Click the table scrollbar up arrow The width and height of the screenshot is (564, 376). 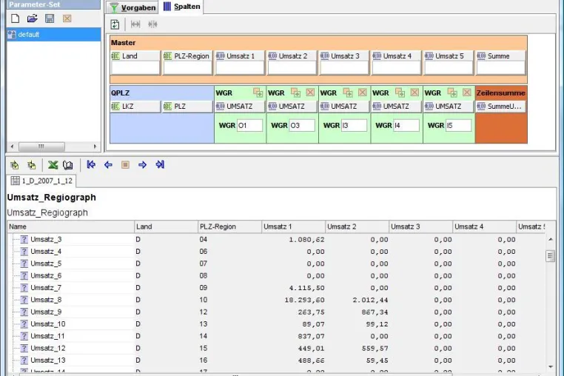tap(551, 239)
